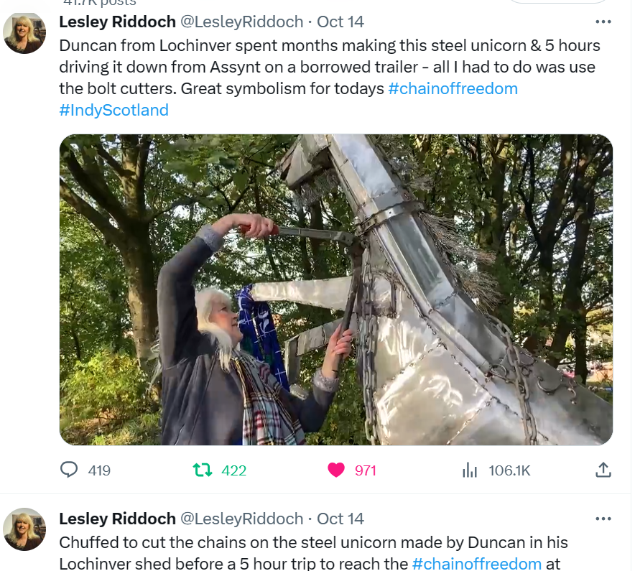
Task: Play the steel unicorn video
Action: point(335,289)
